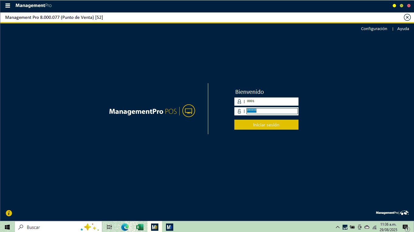Open the Configuración menu
Viewport: 414px width, 232px height.
374,29
